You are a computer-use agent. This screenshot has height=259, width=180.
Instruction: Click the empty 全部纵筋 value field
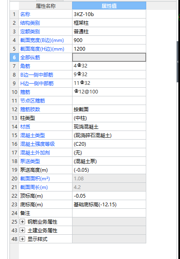pyautogui.click(x=109, y=57)
